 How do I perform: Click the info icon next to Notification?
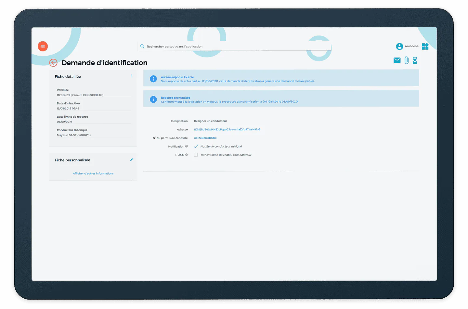[187, 146]
